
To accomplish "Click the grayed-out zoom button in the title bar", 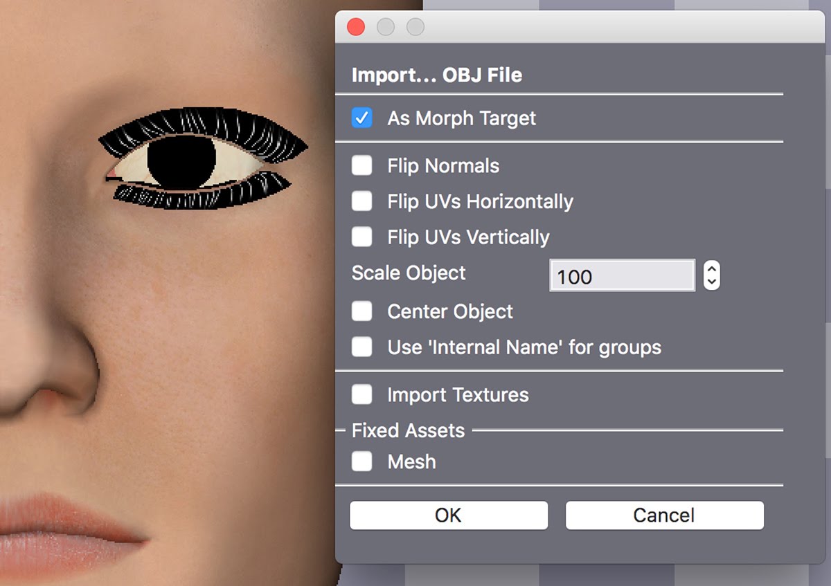I will coord(415,27).
